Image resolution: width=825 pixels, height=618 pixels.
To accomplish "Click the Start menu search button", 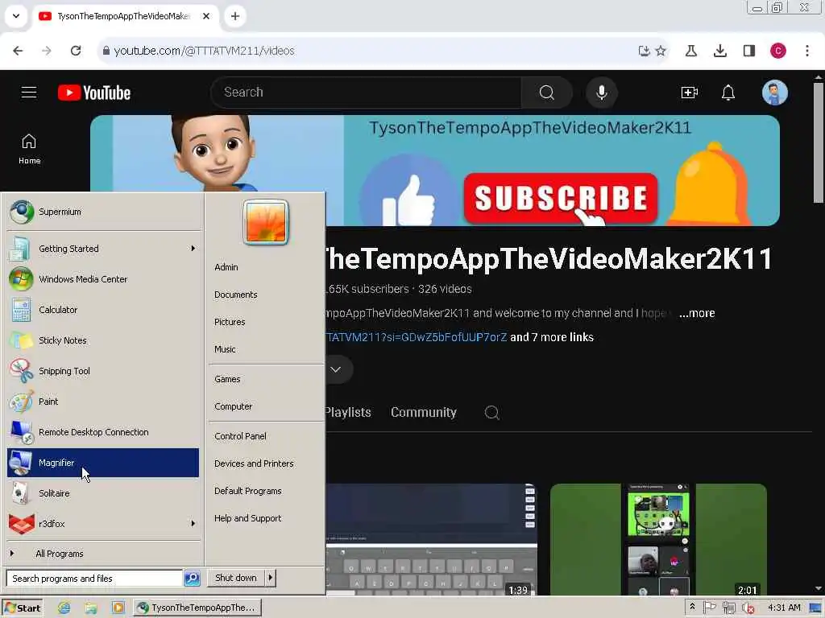I will pyautogui.click(x=192, y=578).
